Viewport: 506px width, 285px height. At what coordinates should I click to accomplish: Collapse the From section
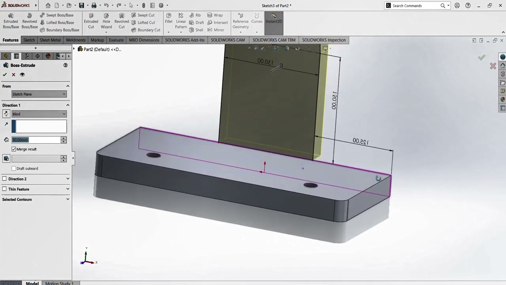pos(68,86)
